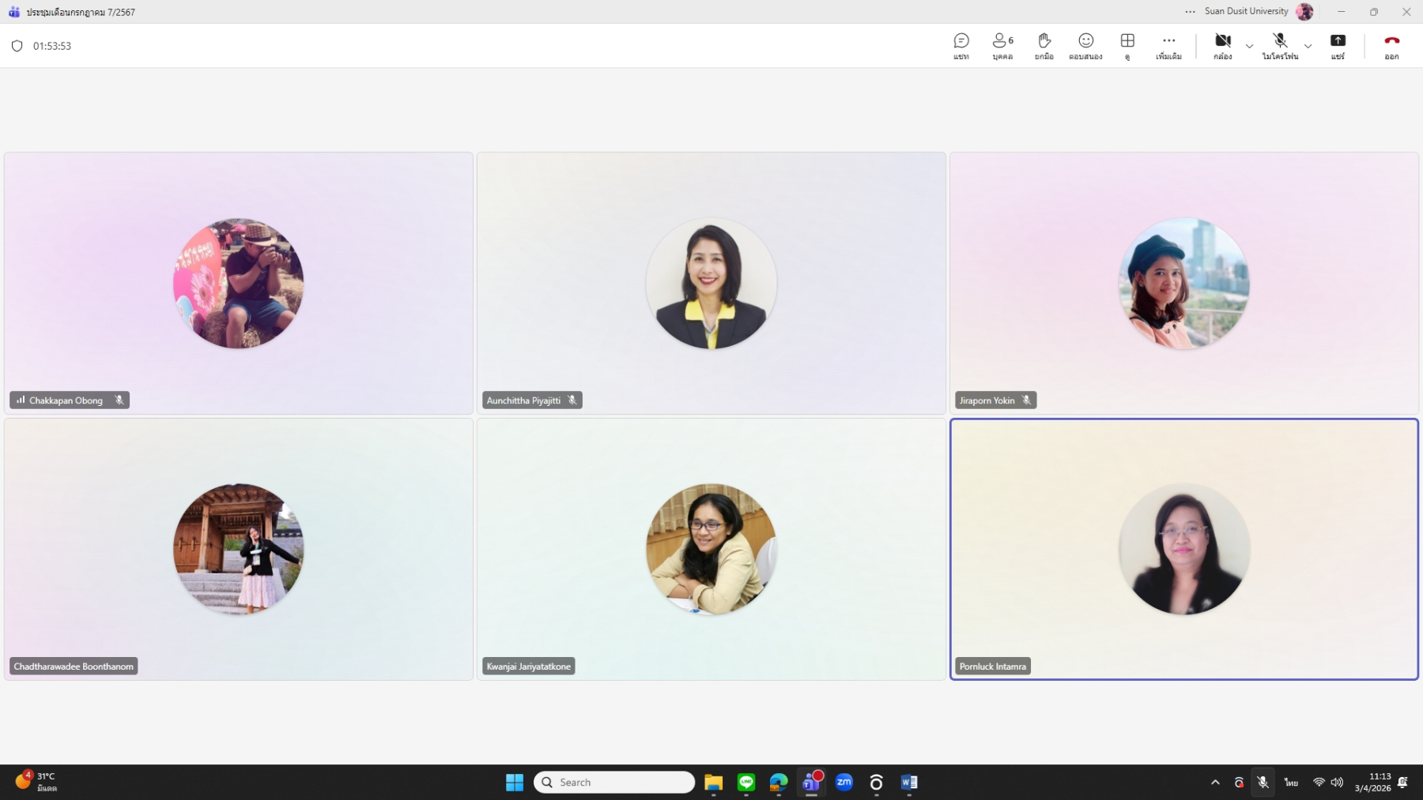
Task: Open the title bar three-dots settings menu
Action: (x=1190, y=12)
